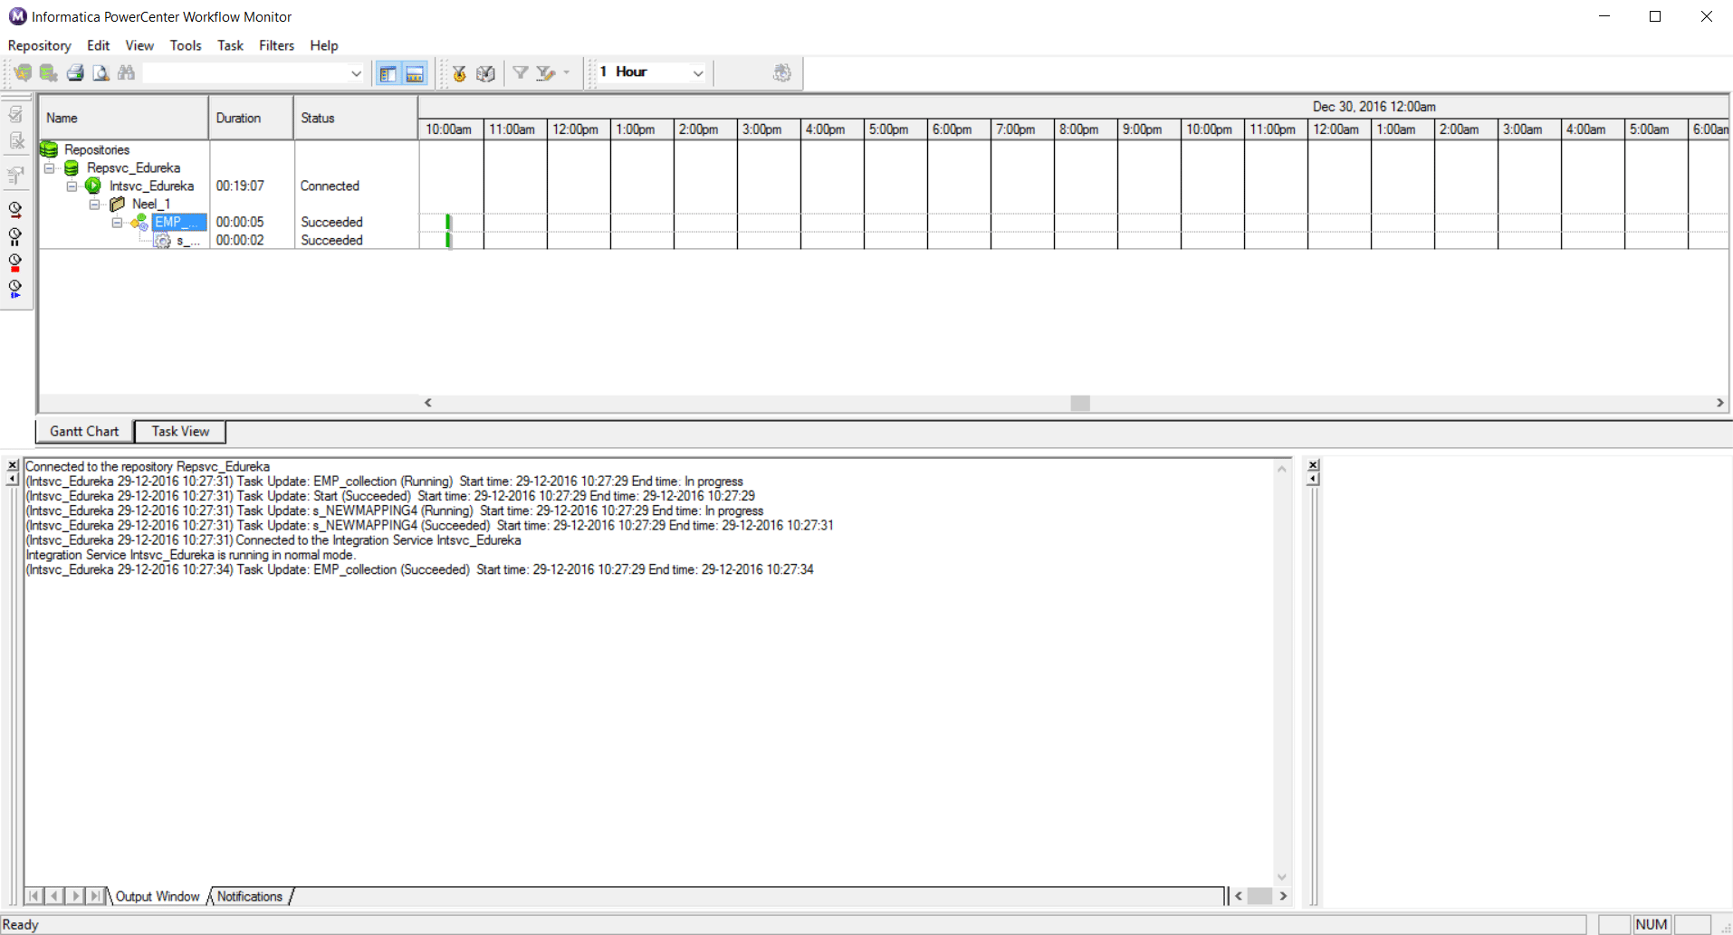This screenshot has height=935, width=1733.
Task: Switch to the Gantt Chart tab
Action: pyautogui.click(x=84, y=431)
